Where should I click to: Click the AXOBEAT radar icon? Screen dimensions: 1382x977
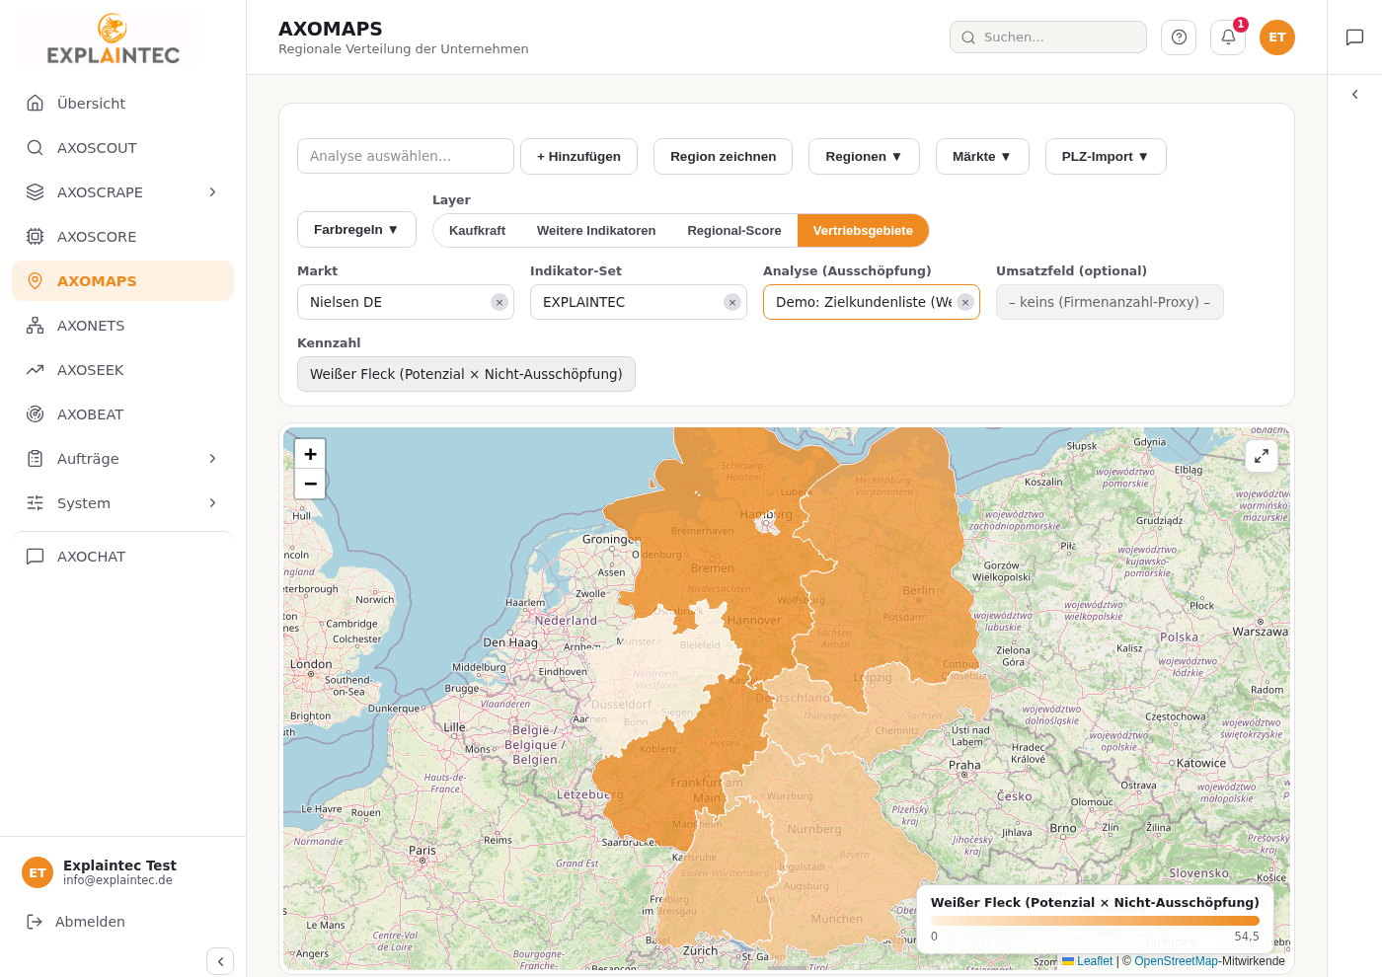[x=36, y=414]
